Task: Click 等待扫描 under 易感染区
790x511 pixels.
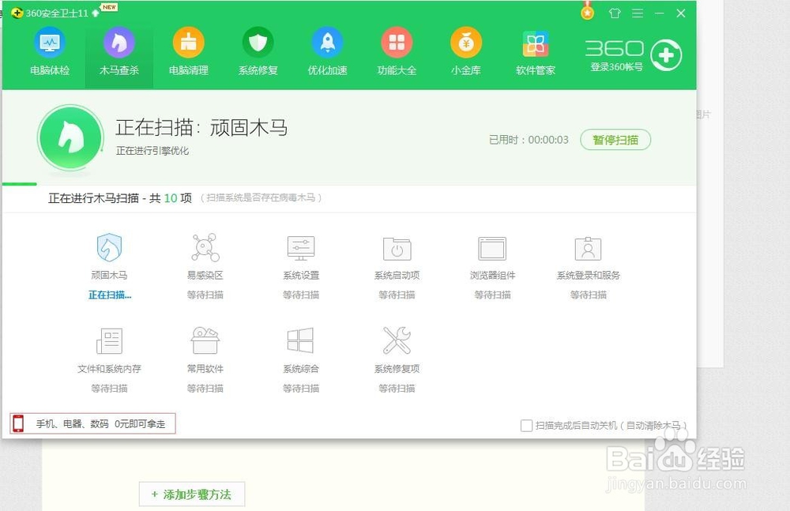Action: [x=205, y=295]
